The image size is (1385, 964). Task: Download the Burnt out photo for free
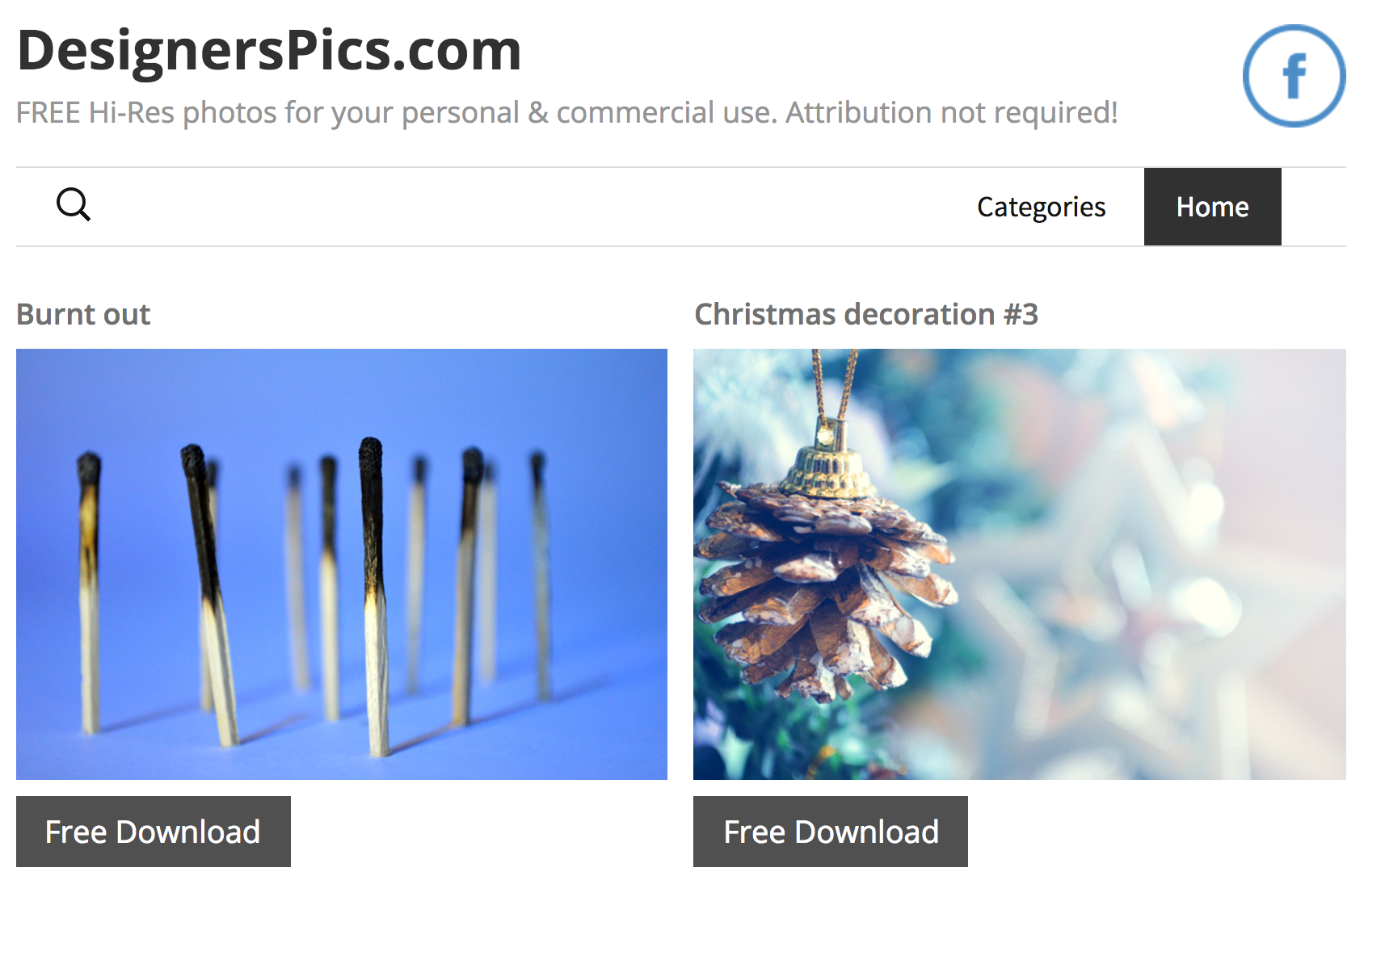[x=154, y=832]
